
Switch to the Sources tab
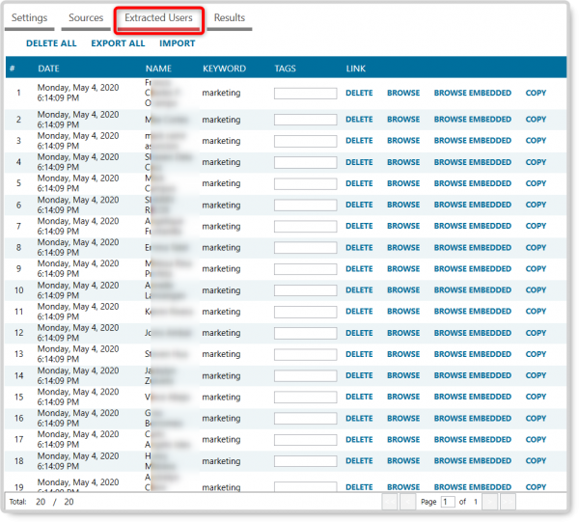pos(86,18)
